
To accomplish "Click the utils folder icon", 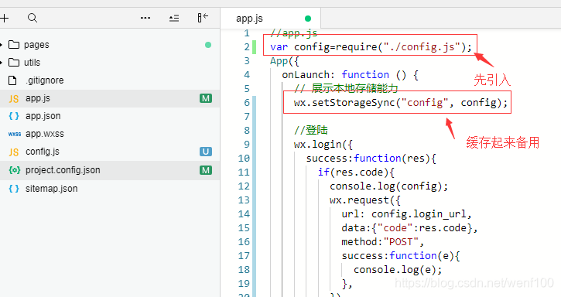I will tap(14, 63).
